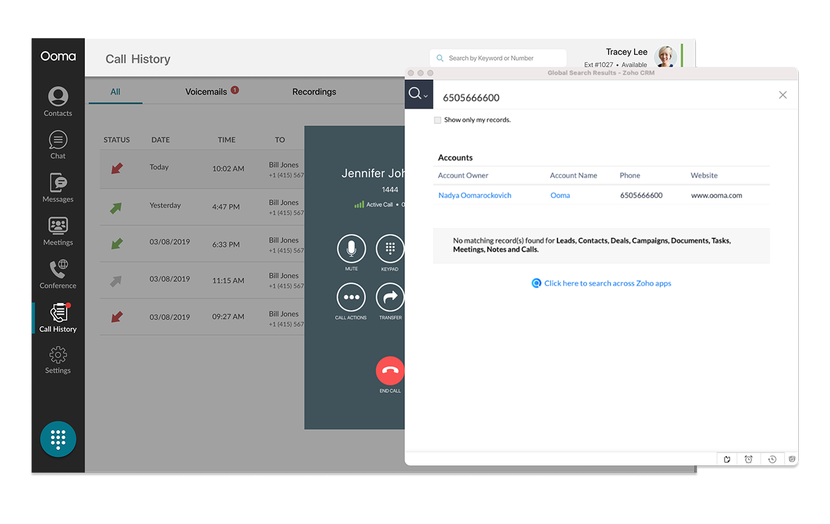Screen dimensions: 830x524
Task: Click here to search across Zoho apps
Action: (607, 283)
